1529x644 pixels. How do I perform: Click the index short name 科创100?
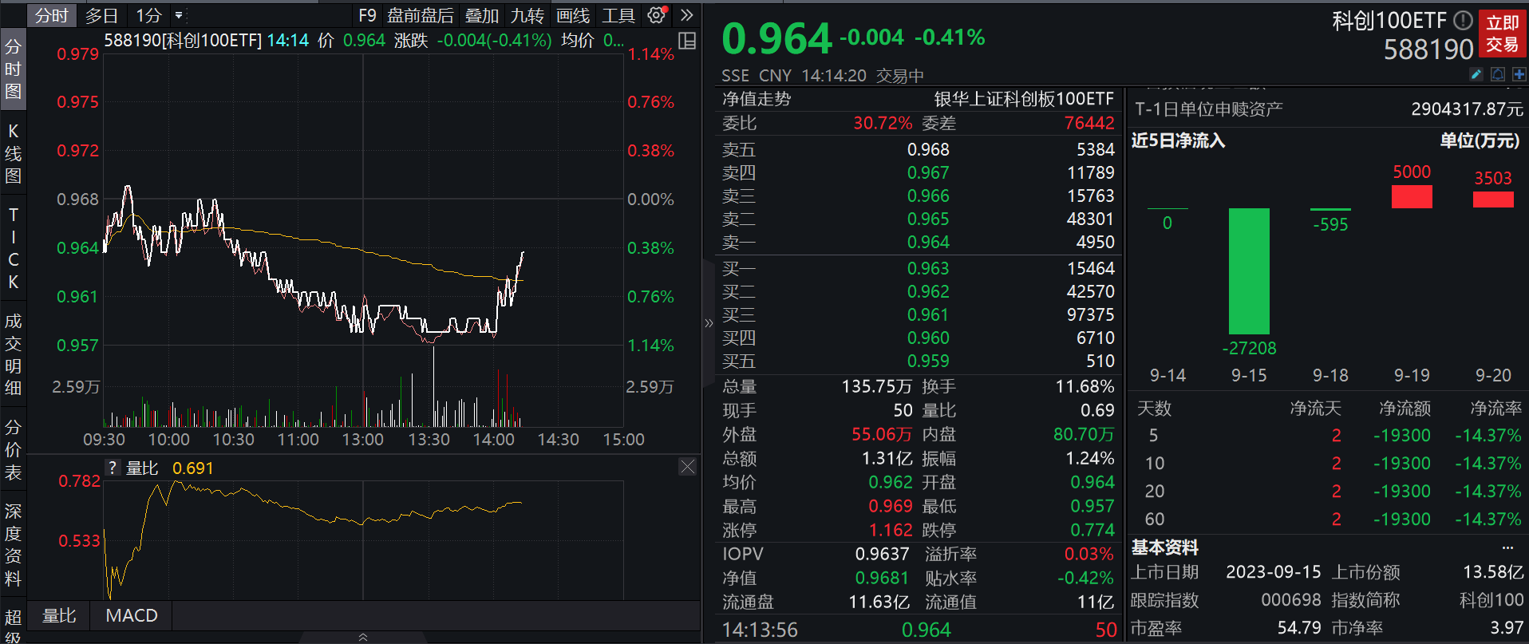point(1491,599)
